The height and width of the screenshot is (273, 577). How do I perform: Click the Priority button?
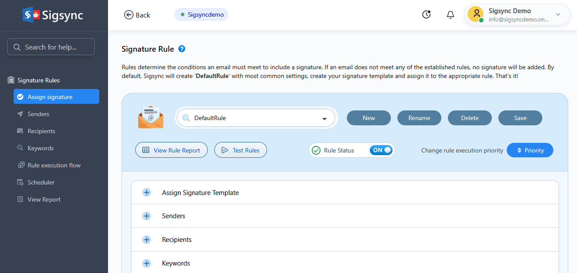[x=530, y=150]
